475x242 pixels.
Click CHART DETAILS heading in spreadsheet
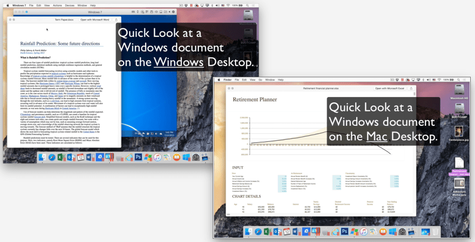pyautogui.click(x=246, y=196)
